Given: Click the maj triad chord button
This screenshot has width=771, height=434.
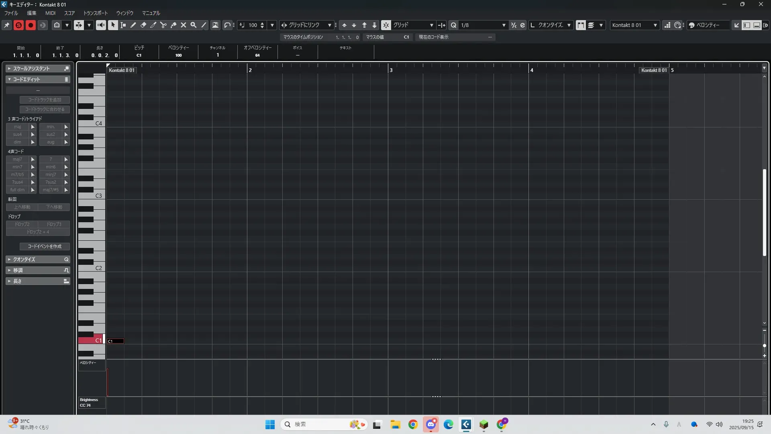Looking at the screenshot, I should coord(17,127).
